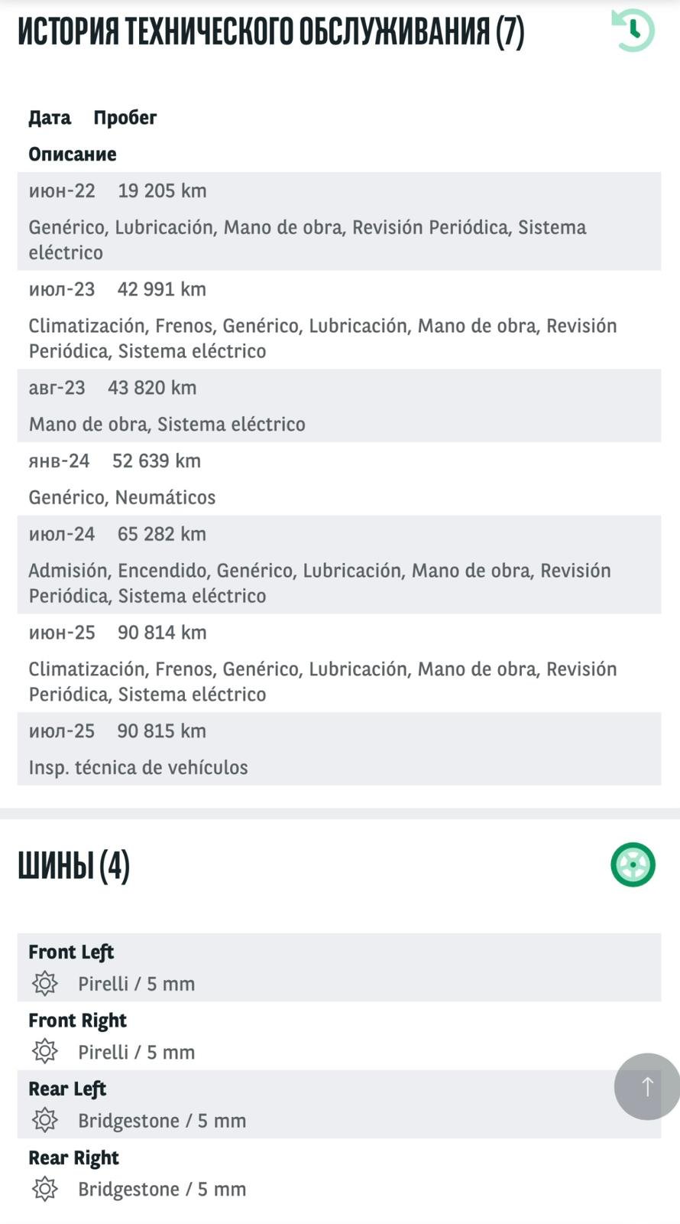The width and height of the screenshot is (680, 1224).
Task: Click the Front Left tire gear icon
Action: tap(45, 983)
